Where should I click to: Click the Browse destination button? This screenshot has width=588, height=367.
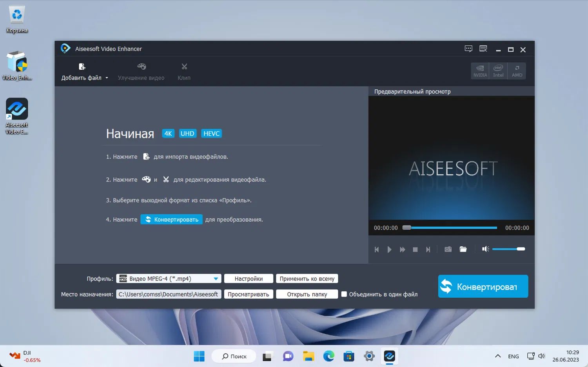pos(249,294)
